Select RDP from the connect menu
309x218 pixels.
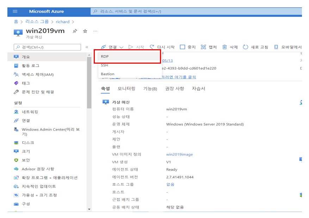pyautogui.click(x=129, y=56)
